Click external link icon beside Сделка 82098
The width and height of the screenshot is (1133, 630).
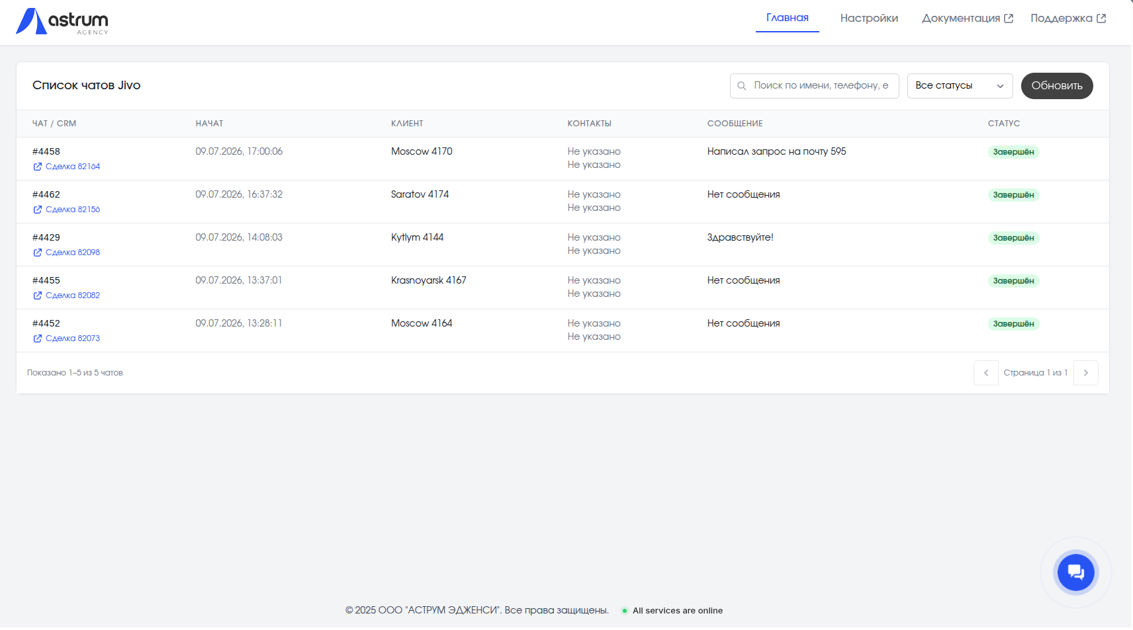[38, 253]
